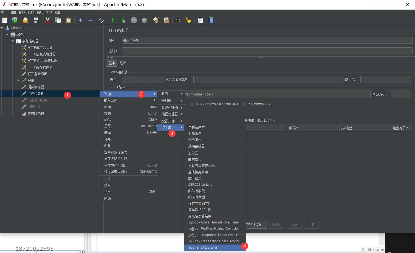Click the Collapse All minus icon
Viewport: 415px width, 253px height.
(x=91, y=20)
